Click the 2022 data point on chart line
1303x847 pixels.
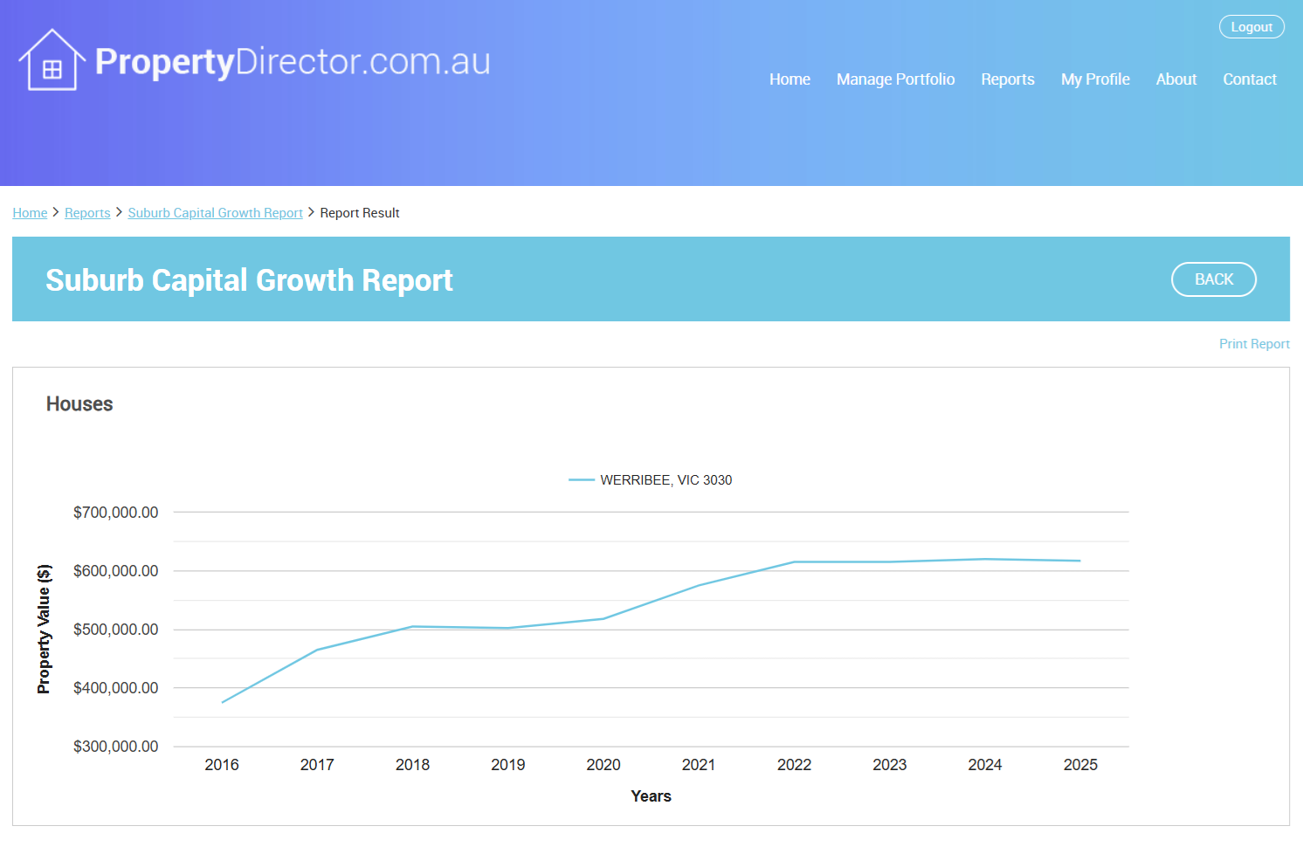coord(794,562)
